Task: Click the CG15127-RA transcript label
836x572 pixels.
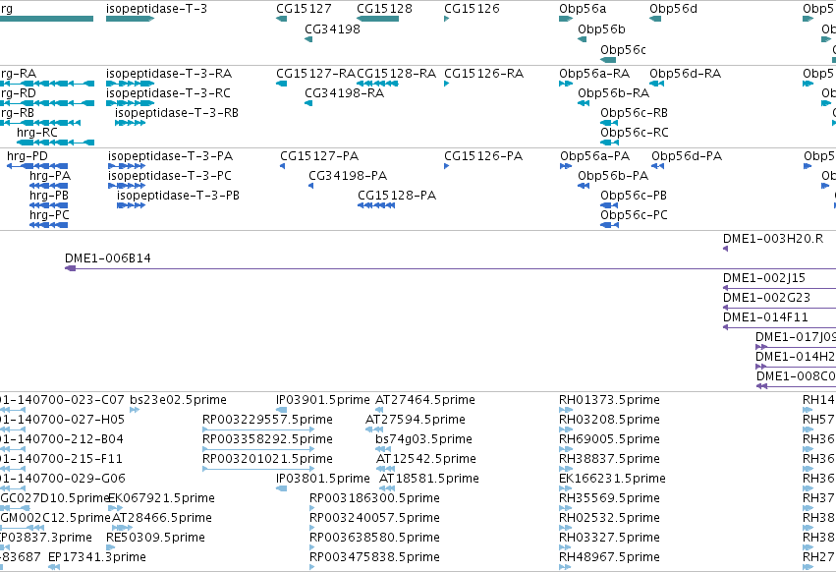Action: 315,73
